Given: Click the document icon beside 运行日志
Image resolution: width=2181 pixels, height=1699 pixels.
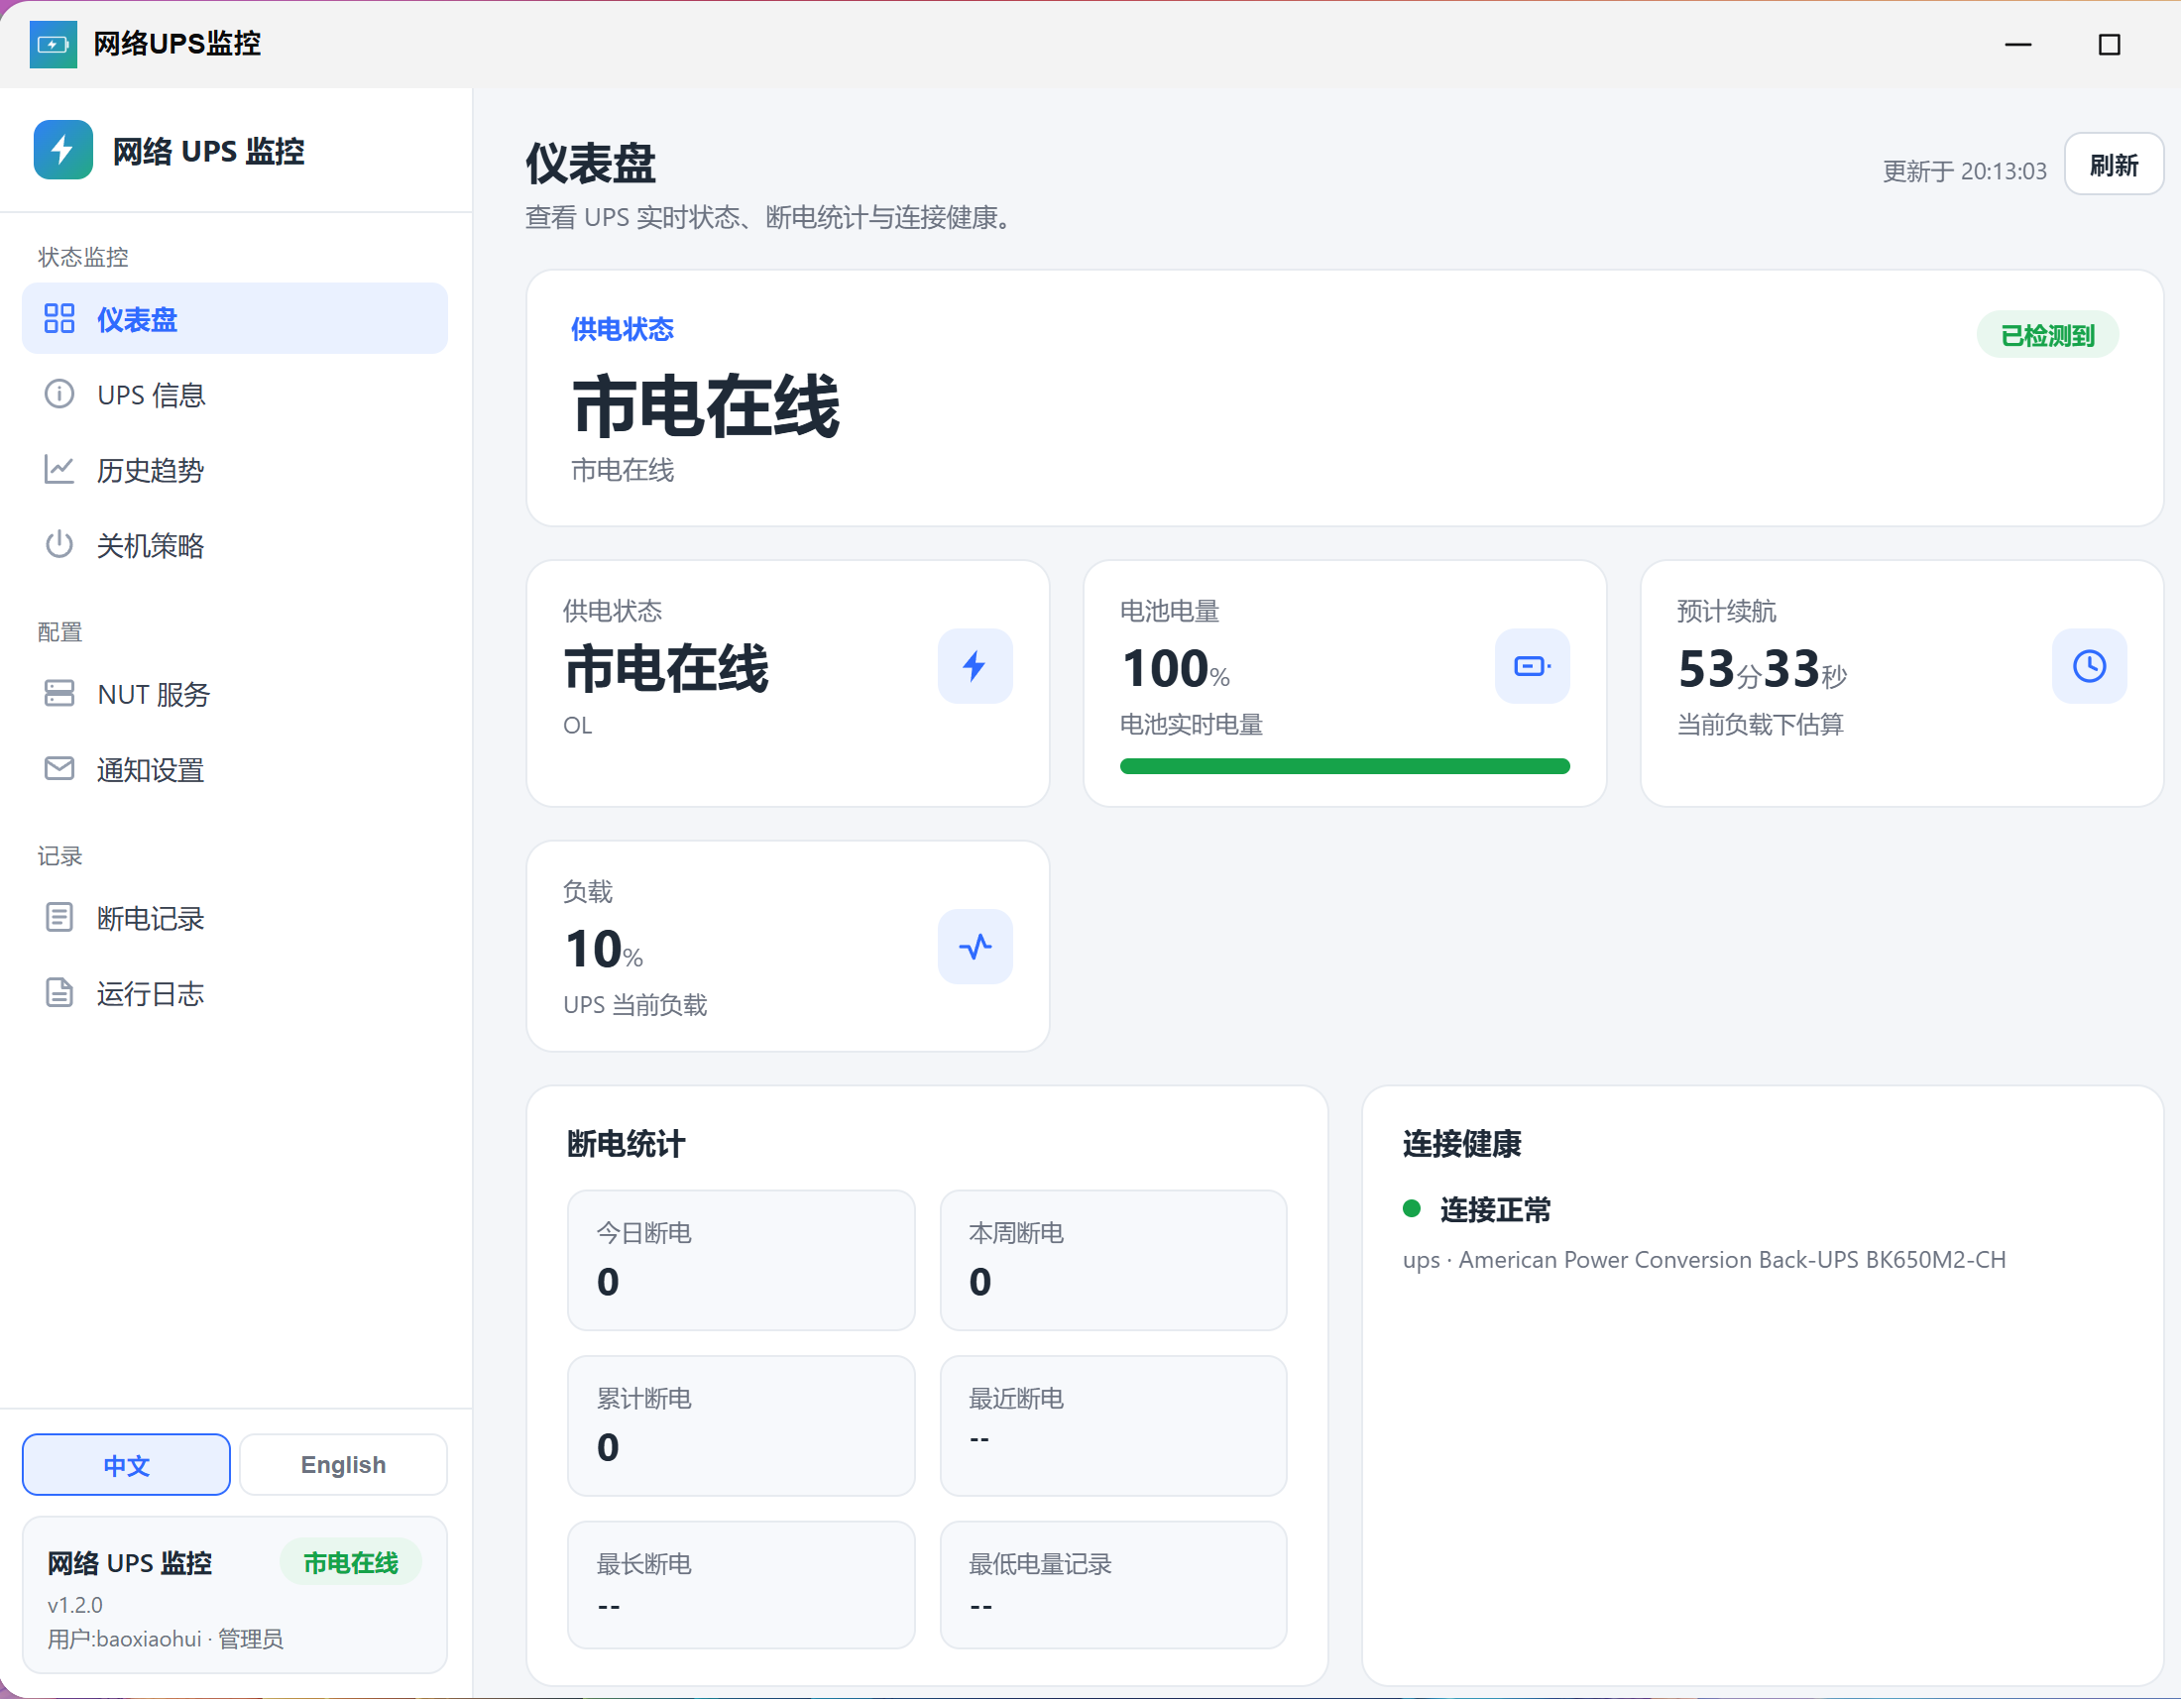Looking at the screenshot, I should click(x=58, y=992).
